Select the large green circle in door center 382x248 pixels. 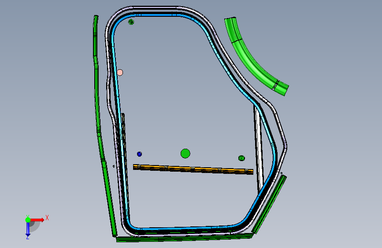(185, 154)
